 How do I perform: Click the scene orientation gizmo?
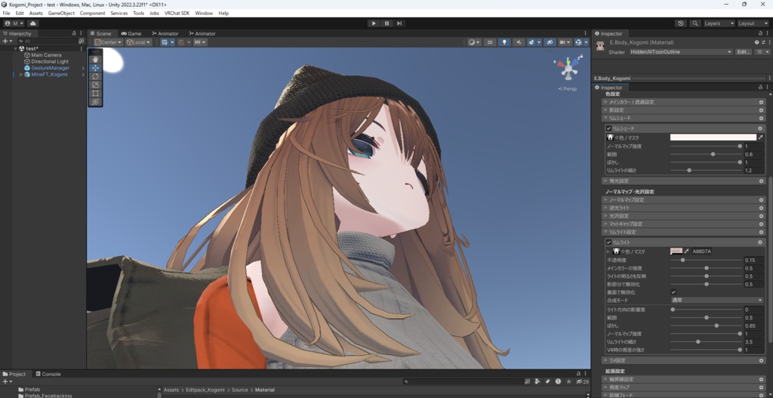(568, 68)
